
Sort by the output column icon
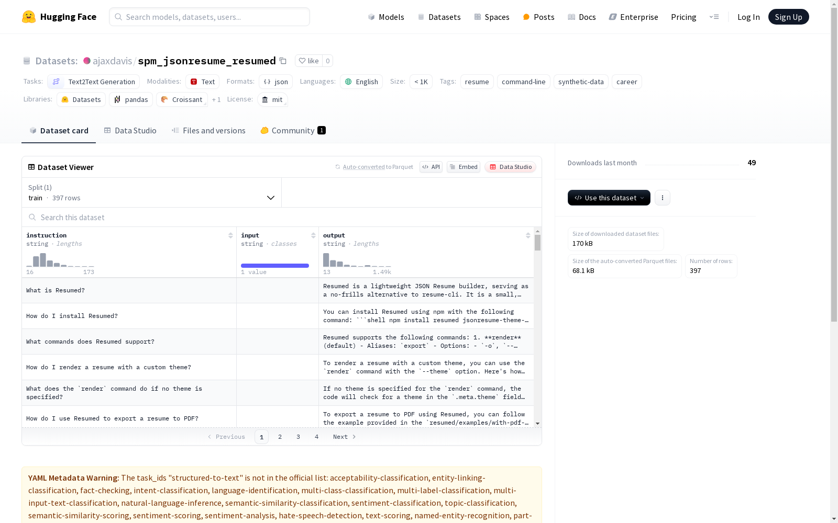(x=528, y=235)
